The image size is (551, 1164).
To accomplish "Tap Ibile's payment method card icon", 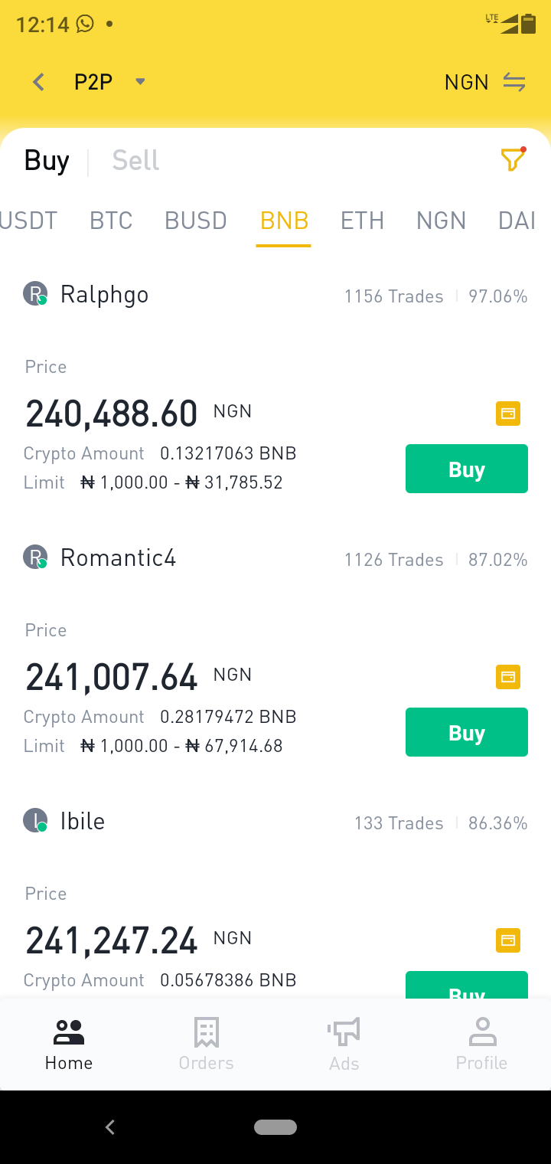I will pyautogui.click(x=508, y=940).
